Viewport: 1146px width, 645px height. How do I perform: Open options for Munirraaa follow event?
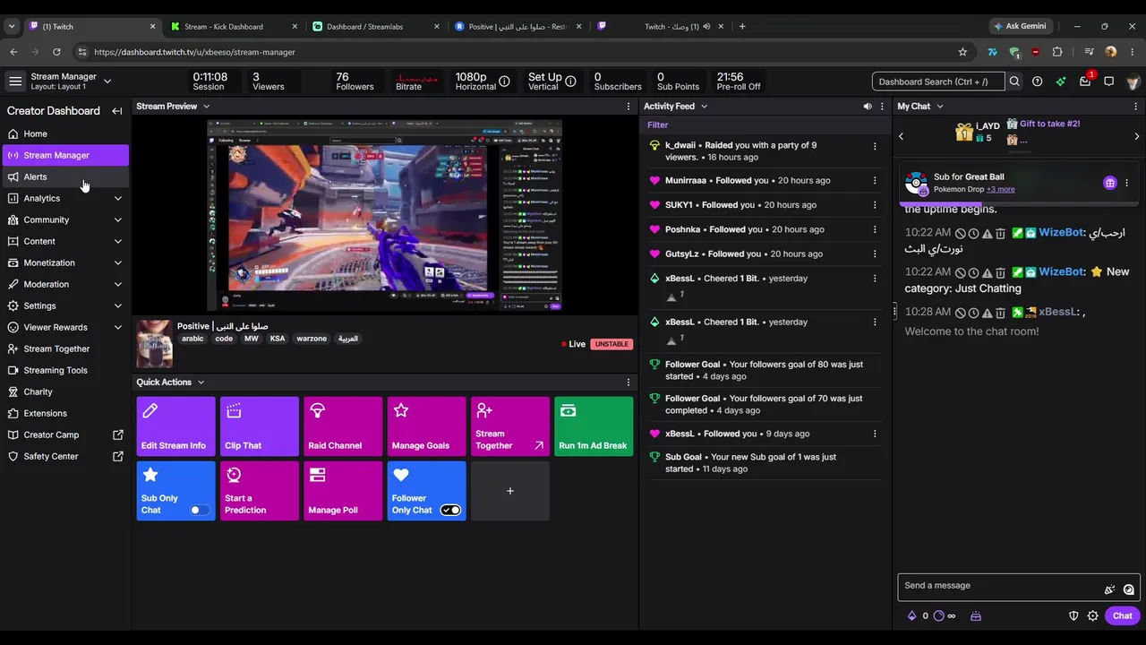[x=875, y=181]
